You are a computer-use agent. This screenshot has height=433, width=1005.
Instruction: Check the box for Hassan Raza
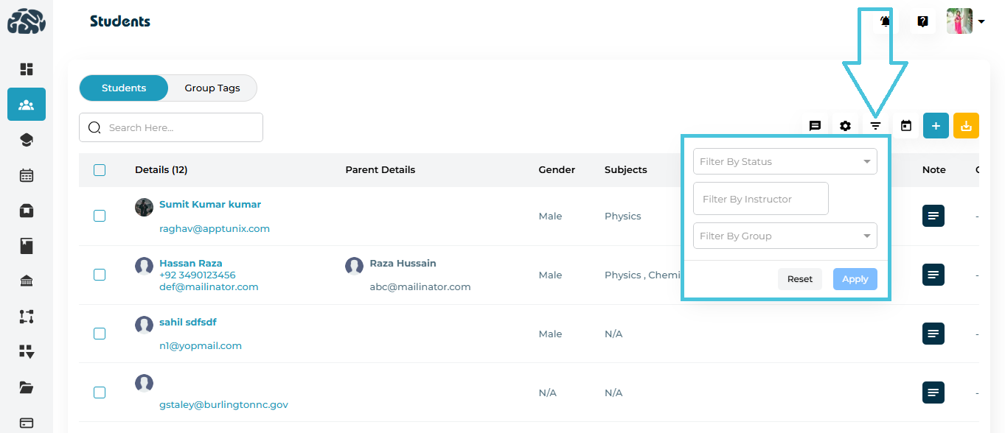point(100,275)
